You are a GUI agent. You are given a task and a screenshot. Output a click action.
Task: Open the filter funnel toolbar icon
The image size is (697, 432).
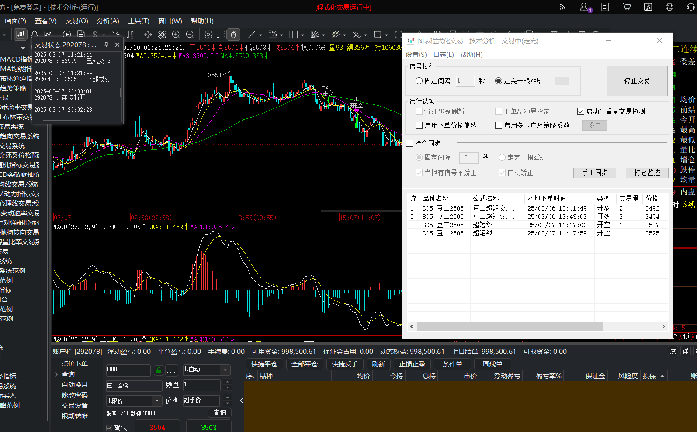coord(116,35)
